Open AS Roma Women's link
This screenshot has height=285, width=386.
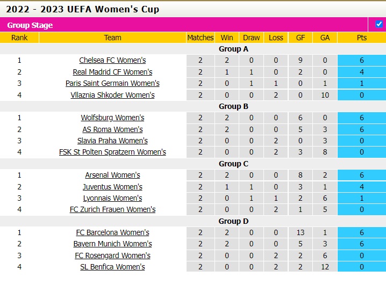click(x=112, y=129)
